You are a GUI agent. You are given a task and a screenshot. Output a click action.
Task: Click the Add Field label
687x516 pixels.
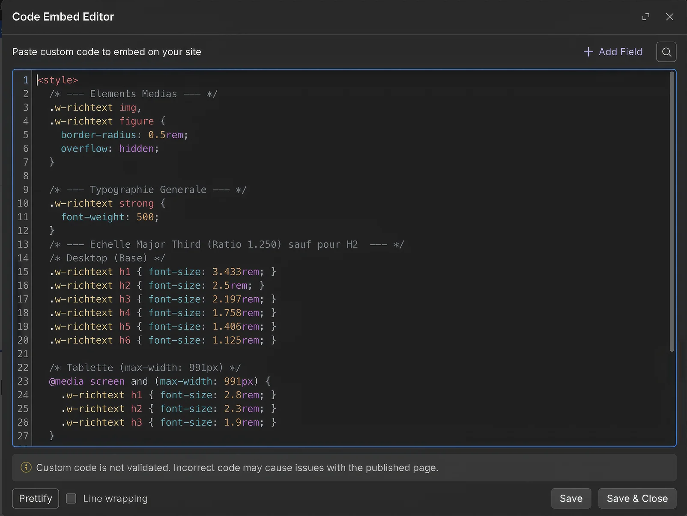(x=620, y=52)
